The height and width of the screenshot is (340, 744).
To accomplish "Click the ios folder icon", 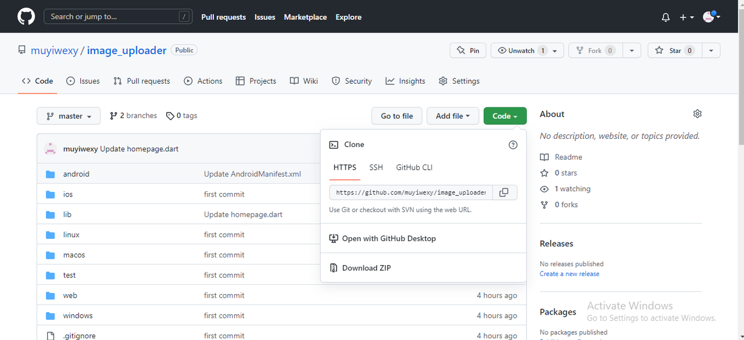I will point(51,194).
